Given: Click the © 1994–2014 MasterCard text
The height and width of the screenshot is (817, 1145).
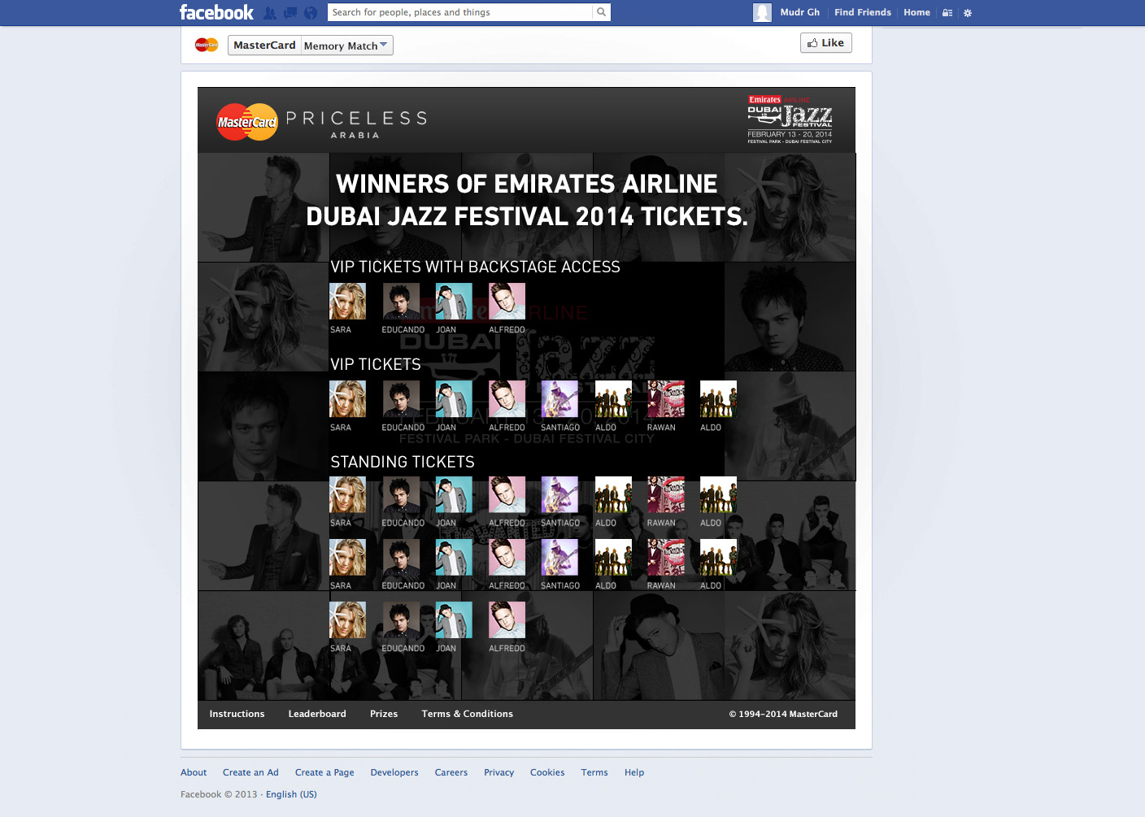Looking at the screenshot, I should [783, 714].
